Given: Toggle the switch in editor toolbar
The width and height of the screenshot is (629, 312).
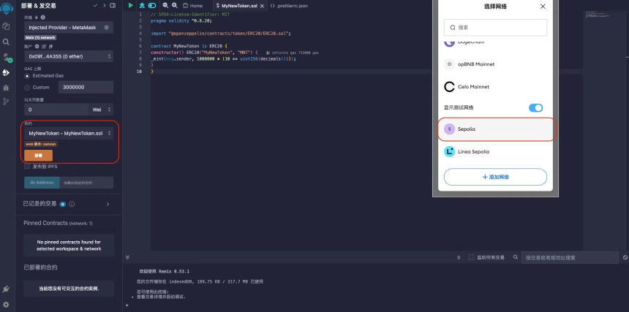Looking at the screenshot, I should tap(152, 6).
